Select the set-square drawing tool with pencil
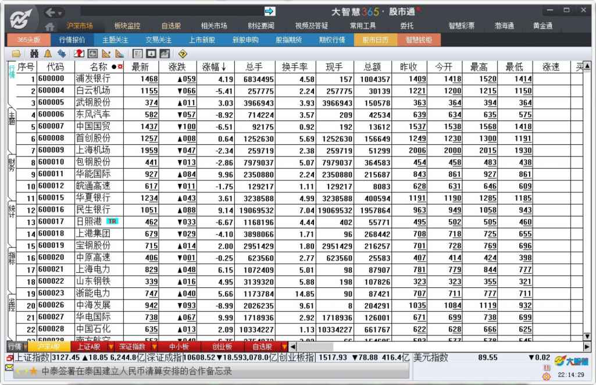The height and width of the screenshot is (385, 596). (x=106, y=54)
